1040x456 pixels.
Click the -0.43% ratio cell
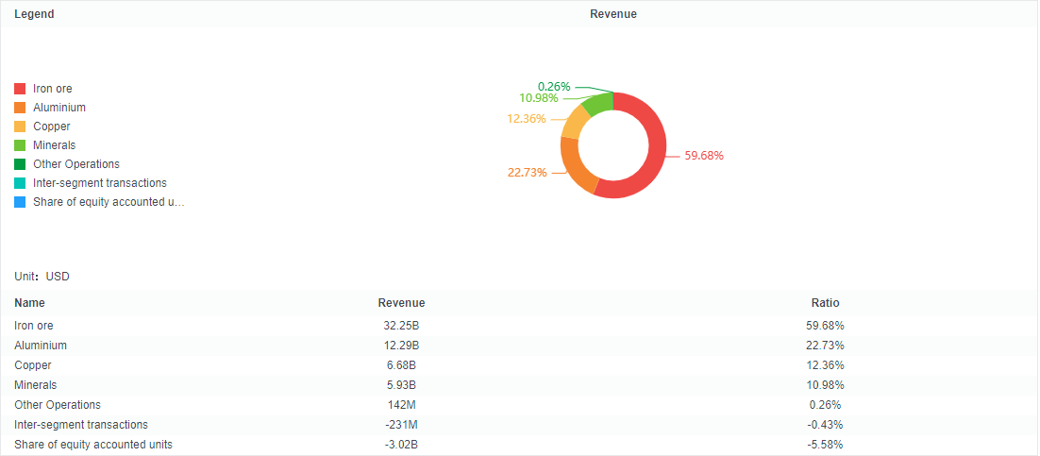point(826,425)
